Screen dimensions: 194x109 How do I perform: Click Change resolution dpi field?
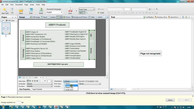tap(19, 102)
